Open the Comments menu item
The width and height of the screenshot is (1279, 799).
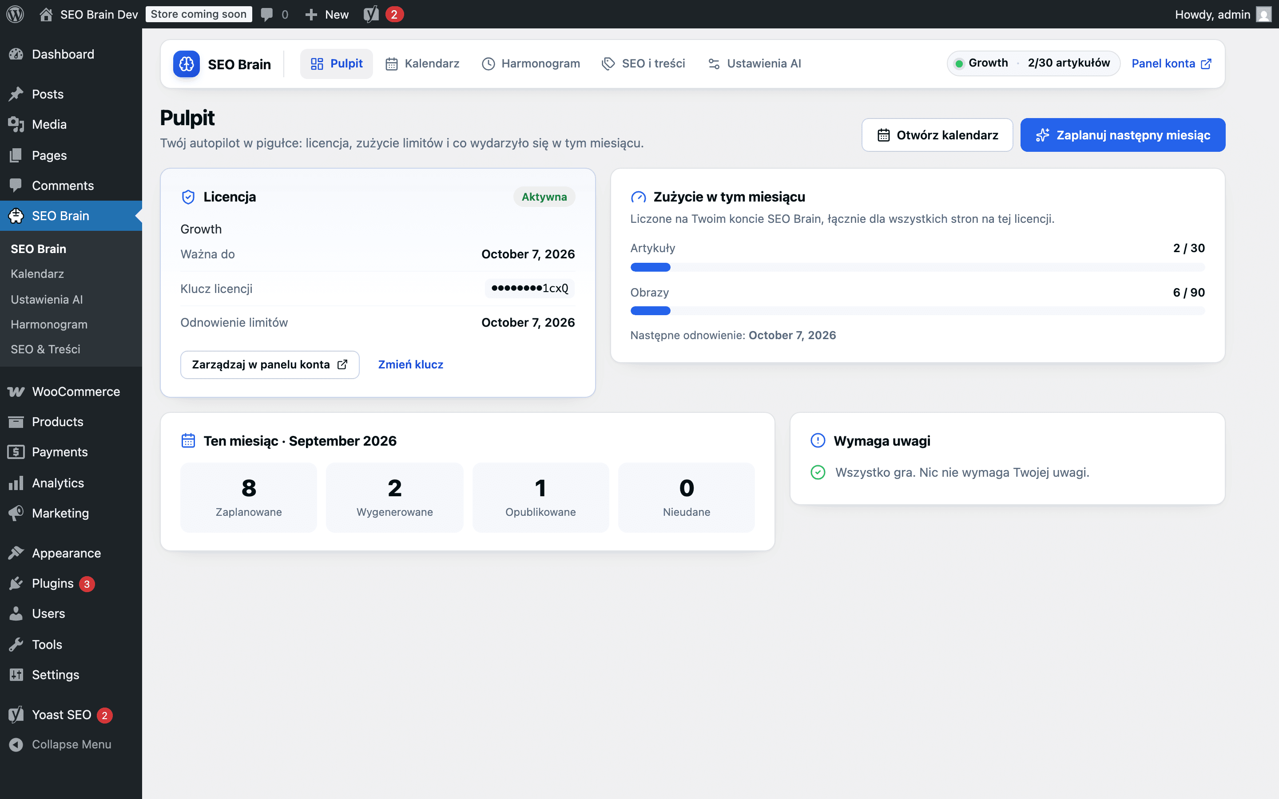click(71, 186)
